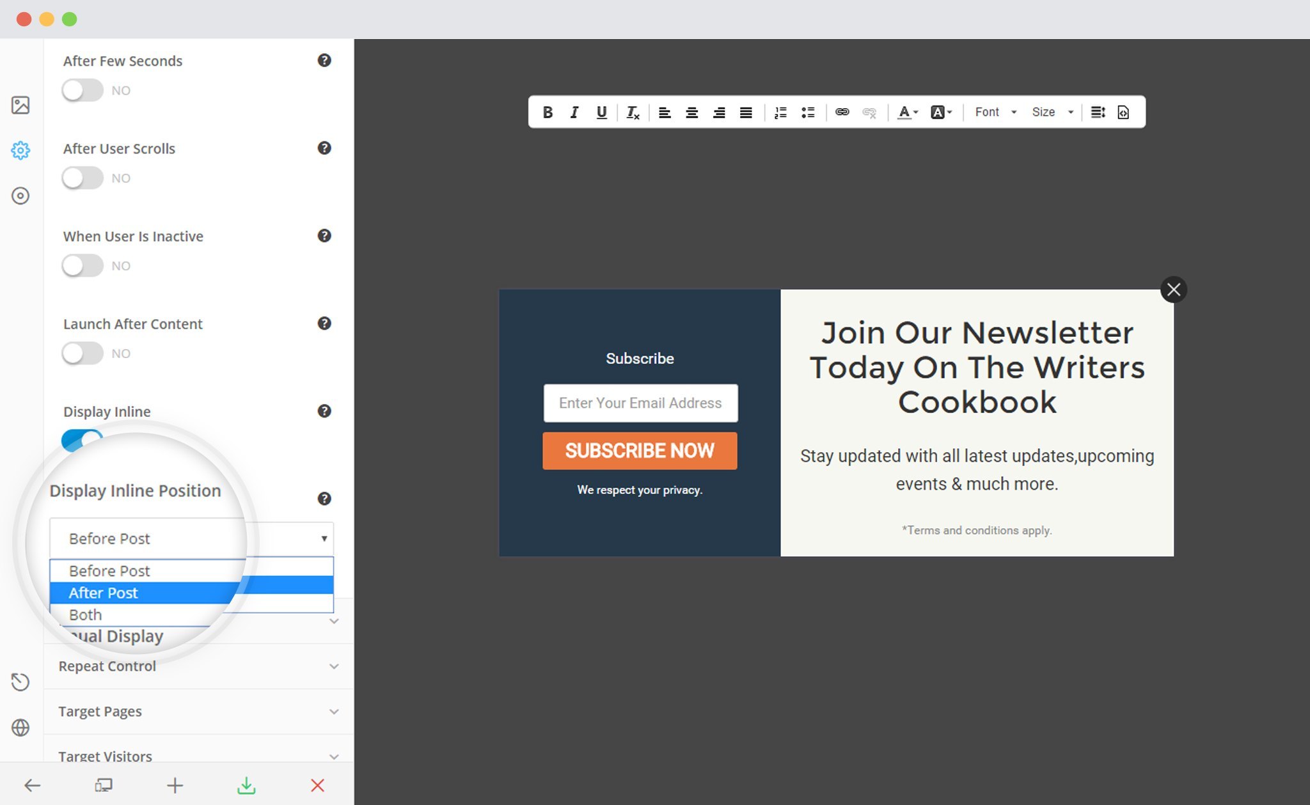Screen dimensions: 1310x805
Task: Align text right
Action: coord(719,113)
